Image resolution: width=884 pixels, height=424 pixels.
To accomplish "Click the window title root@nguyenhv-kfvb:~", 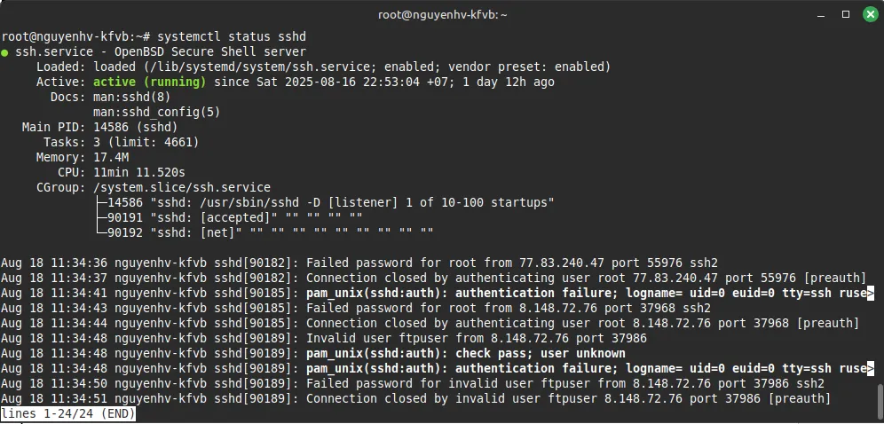I will pyautogui.click(x=441, y=14).
